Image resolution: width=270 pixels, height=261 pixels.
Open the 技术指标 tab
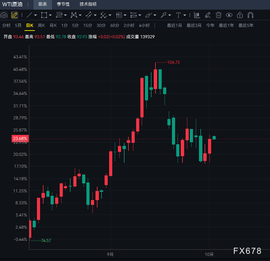coord(88,4)
